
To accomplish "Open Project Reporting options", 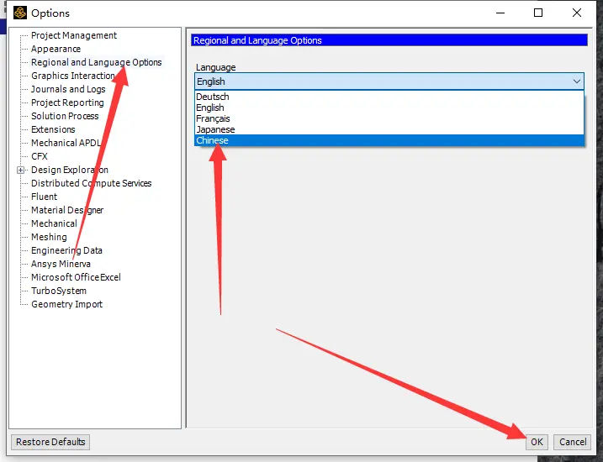I will tap(67, 102).
